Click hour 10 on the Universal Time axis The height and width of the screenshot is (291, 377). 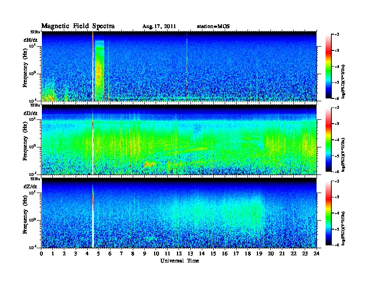(x=156, y=253)
